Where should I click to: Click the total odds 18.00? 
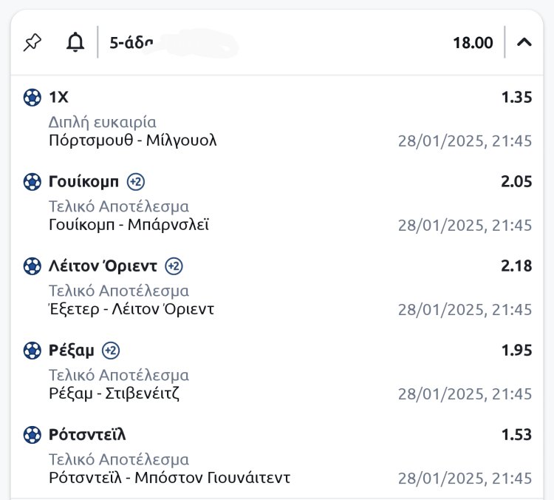tap(473, 43)
